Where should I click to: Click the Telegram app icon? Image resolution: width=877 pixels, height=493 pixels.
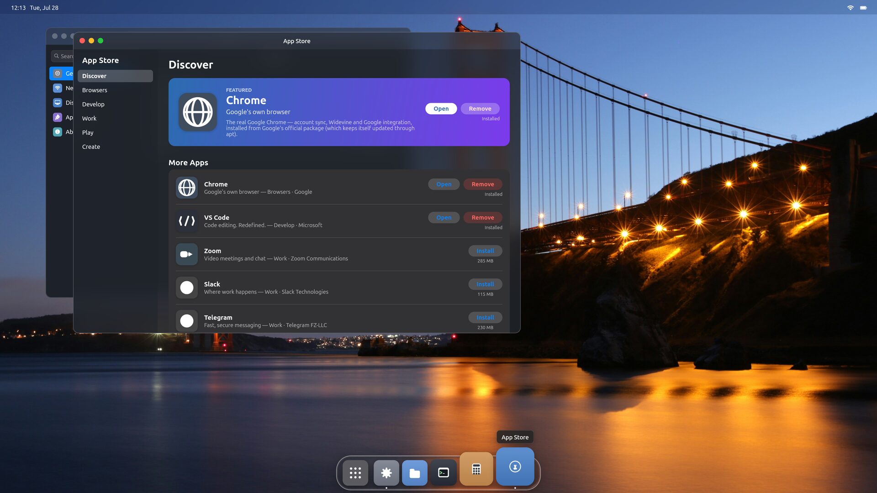[x=187, y=321]
